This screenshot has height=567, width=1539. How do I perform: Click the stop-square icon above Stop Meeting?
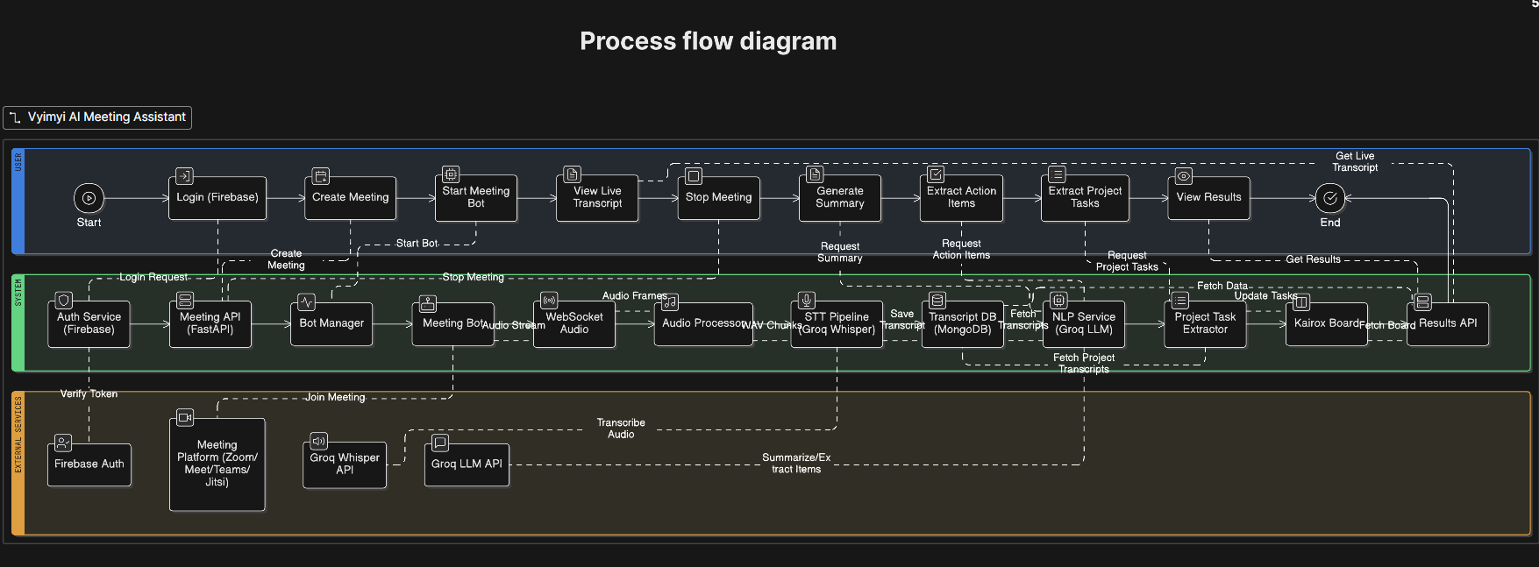click(694, 176)
